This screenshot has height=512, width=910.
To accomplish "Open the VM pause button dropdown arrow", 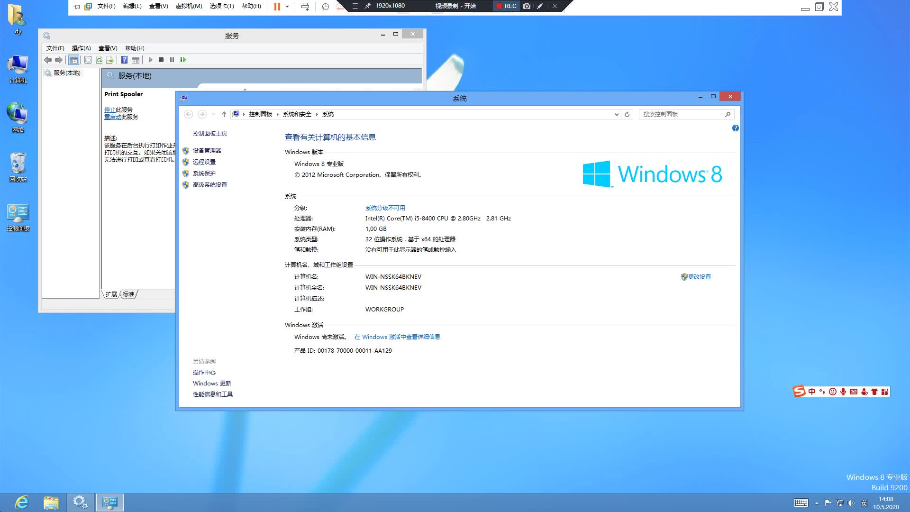I will pyautogui.click(x=286, y=6).
